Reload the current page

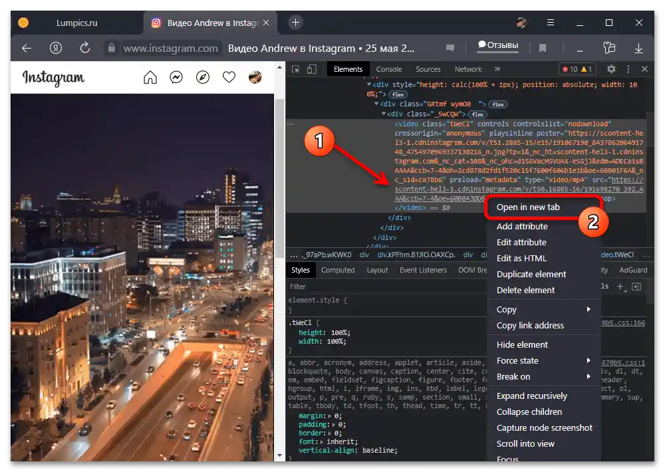85,48
